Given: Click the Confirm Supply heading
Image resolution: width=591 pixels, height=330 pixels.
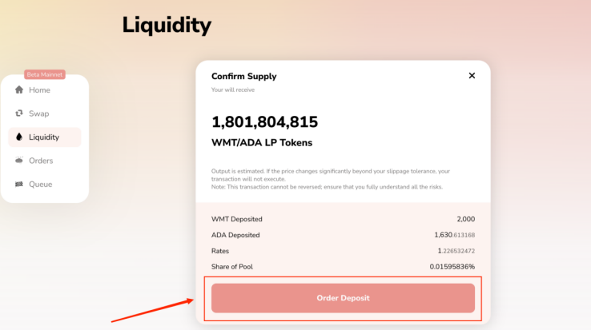Looking at the screenshot, I should [244, 77].
